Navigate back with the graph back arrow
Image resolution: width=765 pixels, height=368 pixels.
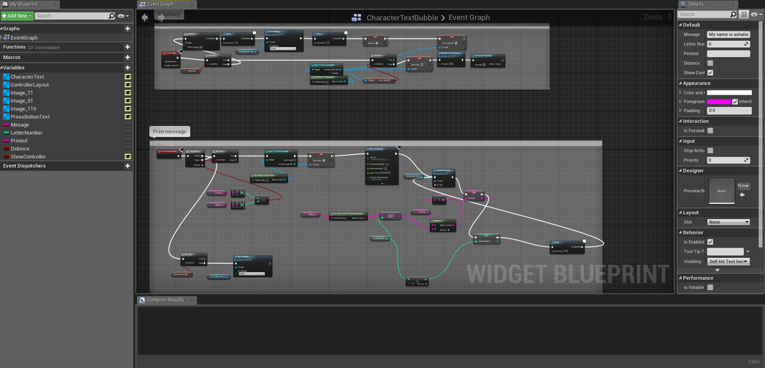tap(145, 17)
